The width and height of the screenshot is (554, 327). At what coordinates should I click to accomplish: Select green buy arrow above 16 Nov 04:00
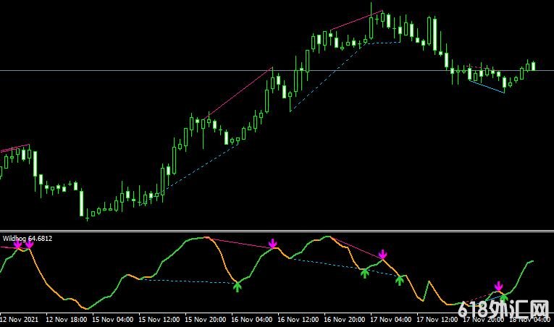238,286
